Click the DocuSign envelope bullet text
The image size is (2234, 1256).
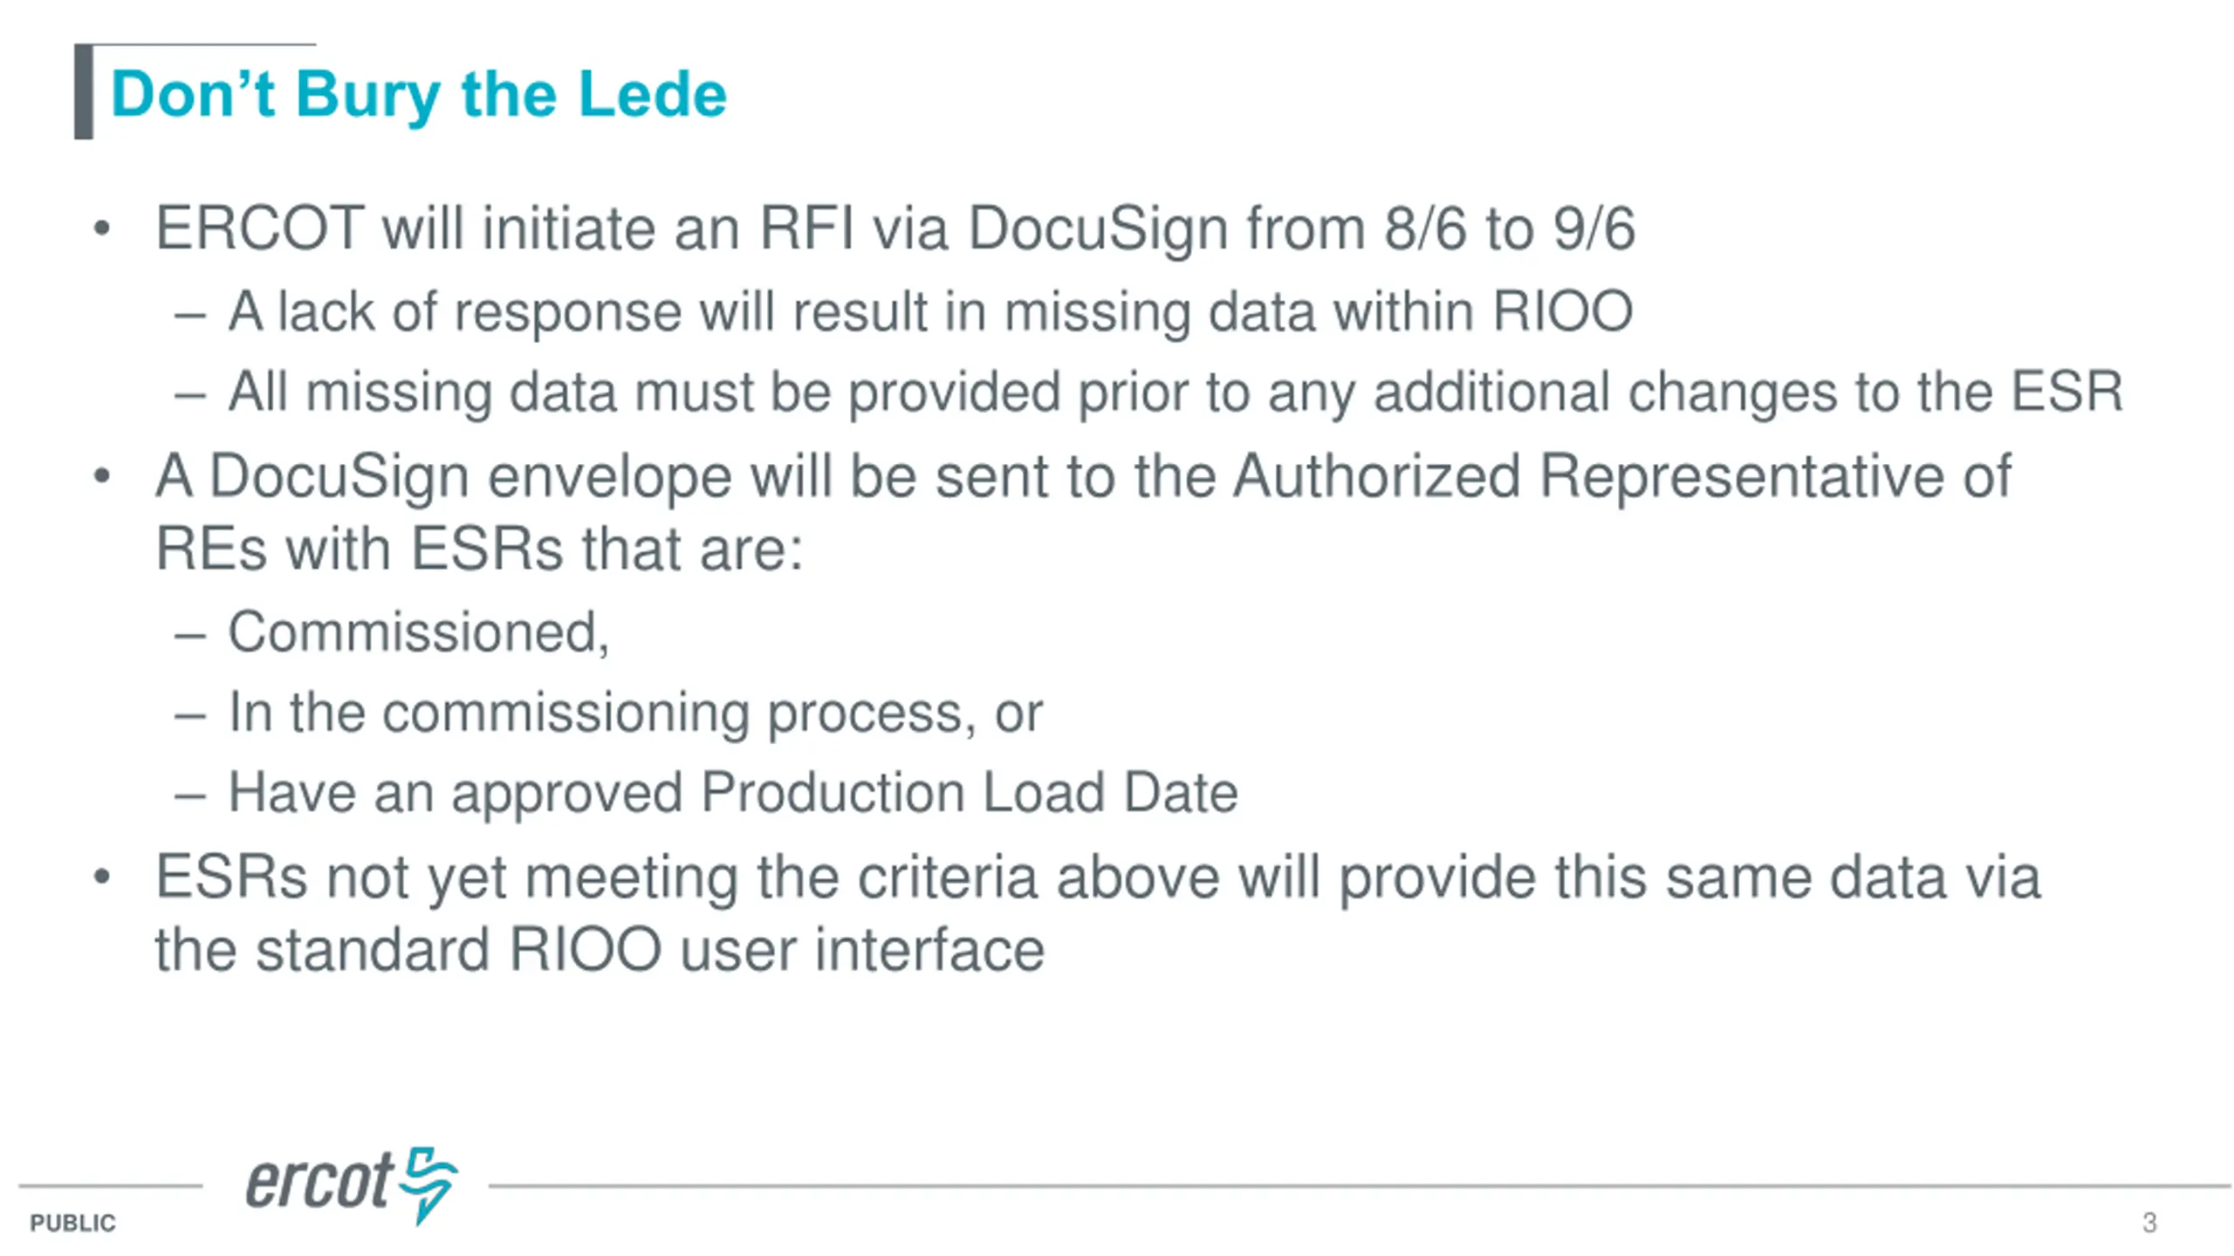pyautogui.click(x=1083, y=477)
